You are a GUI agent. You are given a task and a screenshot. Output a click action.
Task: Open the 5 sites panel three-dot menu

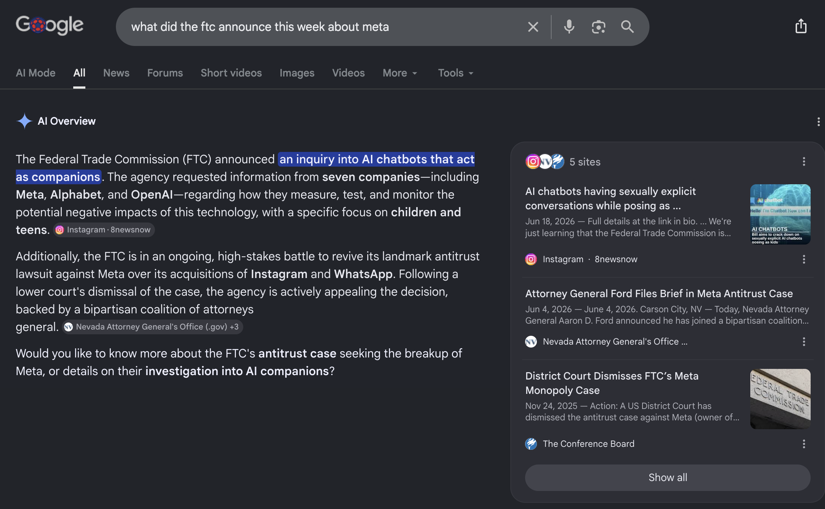click(804, 161)
